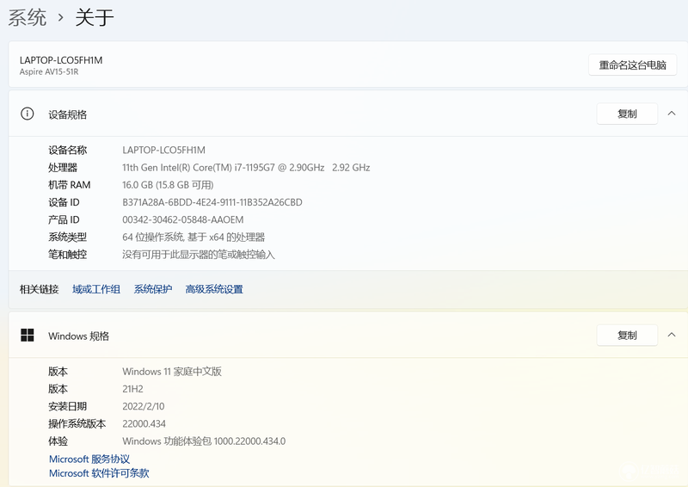Collapse the Windows 规格 section chevron
688x487 pixels.
tap(672, 335)
